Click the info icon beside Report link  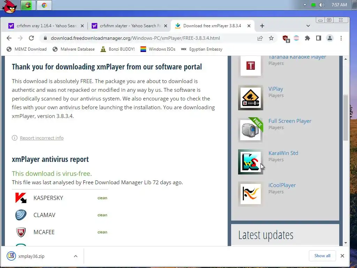(x=15, y=138)
